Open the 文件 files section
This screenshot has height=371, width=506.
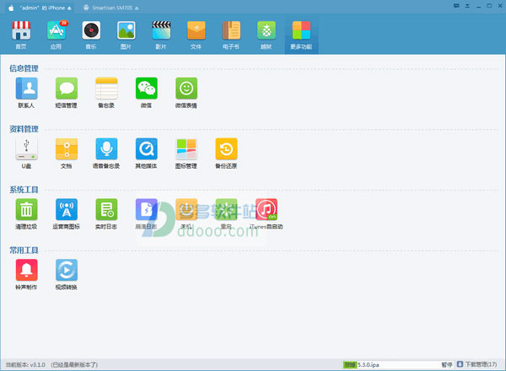pos(196,35)
